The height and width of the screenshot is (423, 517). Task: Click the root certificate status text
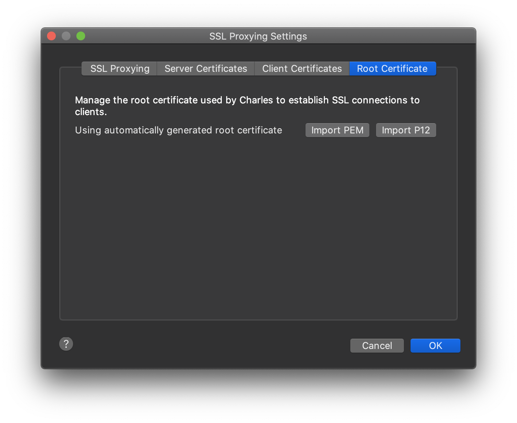pos(178,130)
